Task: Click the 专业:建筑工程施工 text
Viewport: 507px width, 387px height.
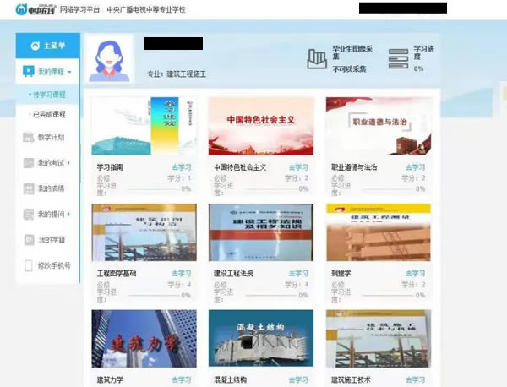Action: click(x=177, y=74)
